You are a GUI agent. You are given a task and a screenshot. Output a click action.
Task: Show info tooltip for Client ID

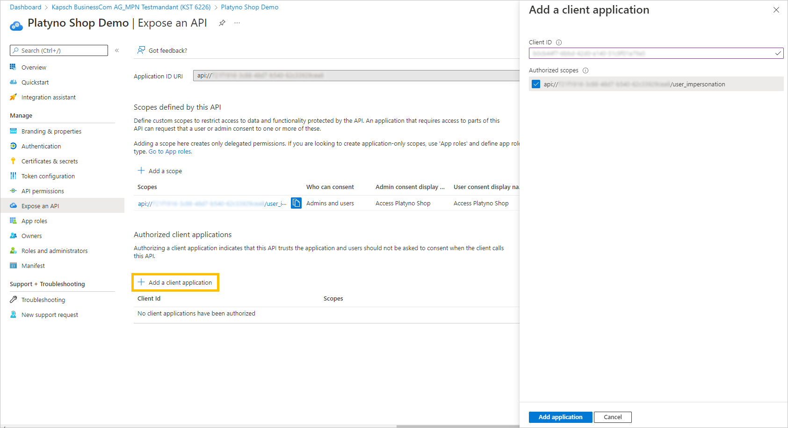[x=559, y=42]
